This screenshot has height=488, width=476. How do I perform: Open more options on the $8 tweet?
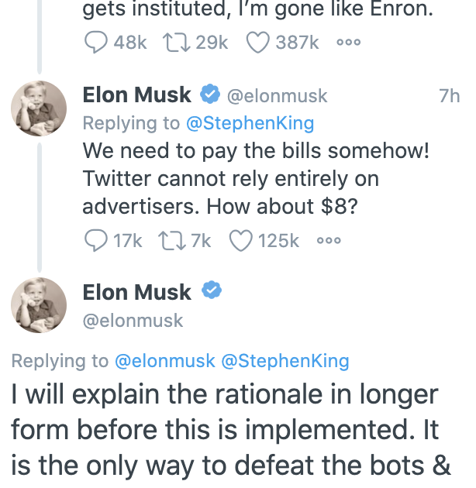click(x=328, y=240)
